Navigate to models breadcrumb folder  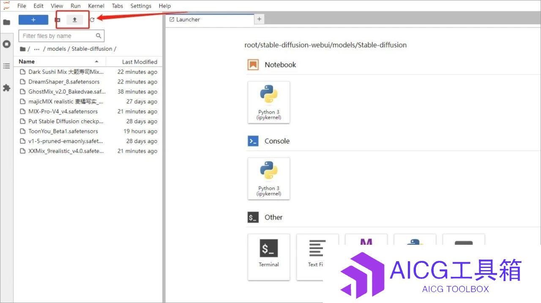coord(56,49)
